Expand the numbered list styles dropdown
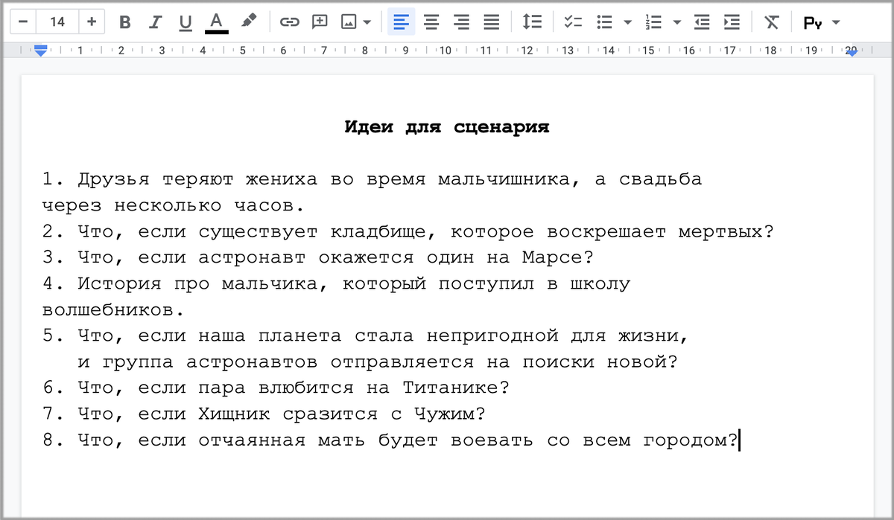The height and width of the screenshot is (520, 894). (x=676, y=22)
